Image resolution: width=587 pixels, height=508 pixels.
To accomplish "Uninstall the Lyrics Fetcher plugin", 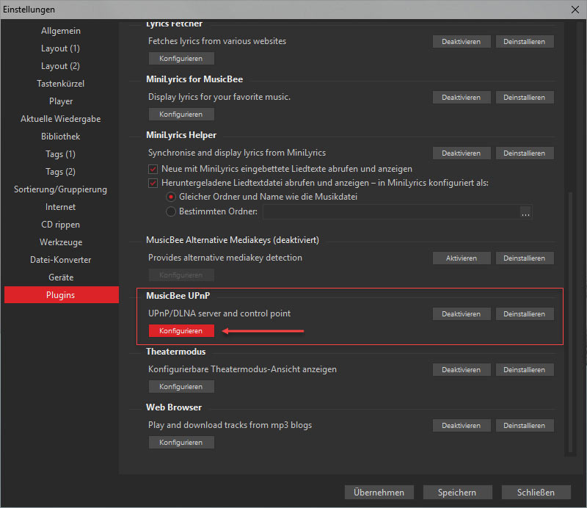I will (x=525, y=42).
